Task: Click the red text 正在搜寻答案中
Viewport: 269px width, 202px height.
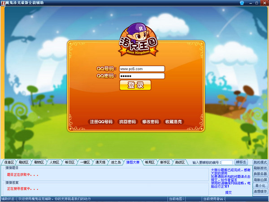Action: click(x=22, y=189)
